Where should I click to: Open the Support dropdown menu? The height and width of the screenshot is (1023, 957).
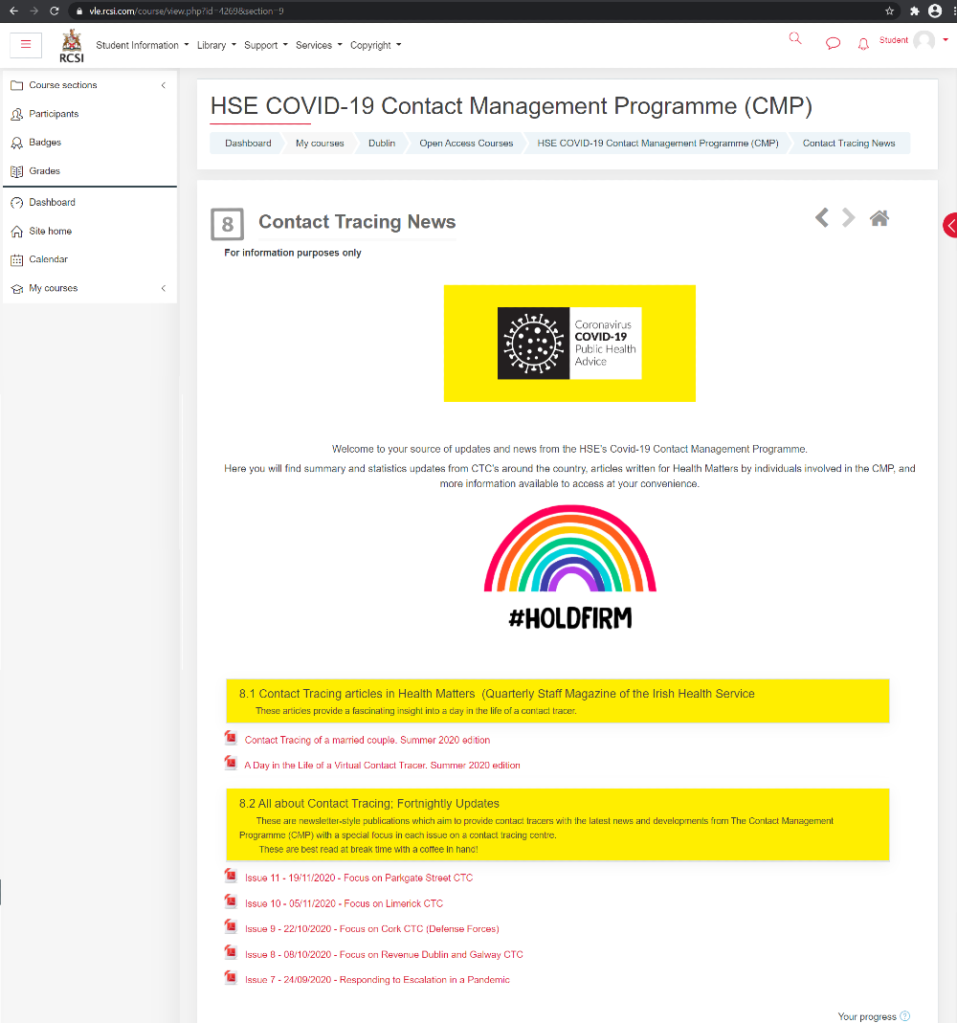265,45
